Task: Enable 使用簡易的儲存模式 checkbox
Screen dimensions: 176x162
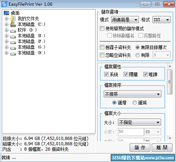Action: (102, 28)
